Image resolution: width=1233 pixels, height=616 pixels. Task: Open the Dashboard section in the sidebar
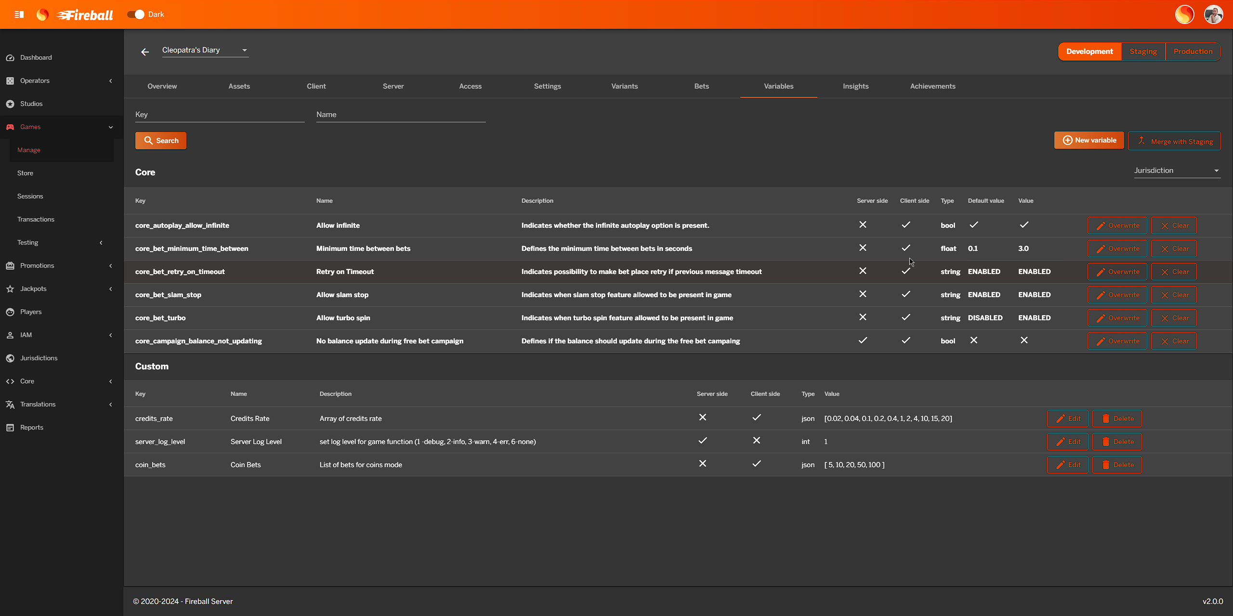(x=36, y=57)
